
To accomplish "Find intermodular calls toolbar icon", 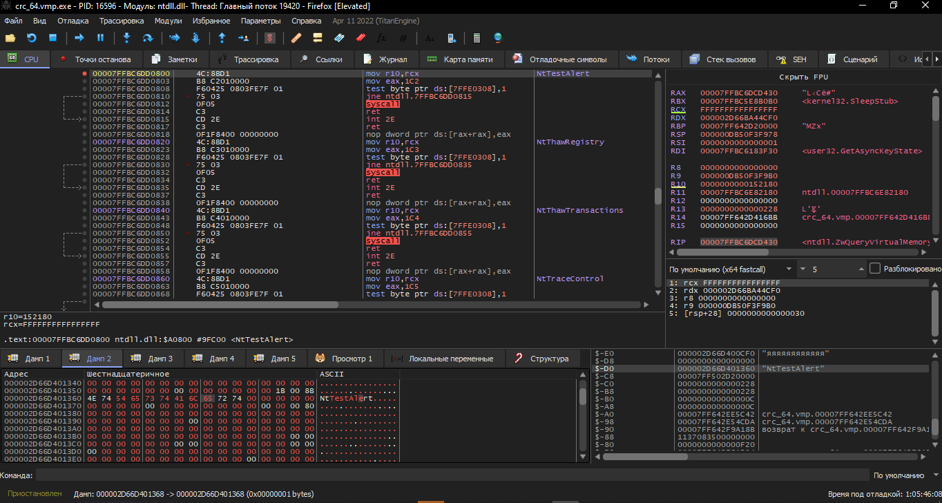I will [451, 38].
